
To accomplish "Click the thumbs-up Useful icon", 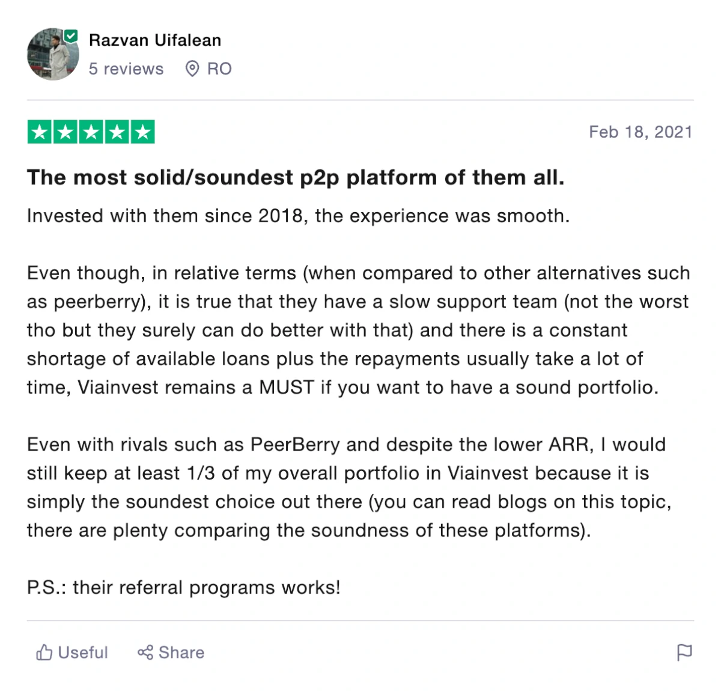I will click(44, 653).
